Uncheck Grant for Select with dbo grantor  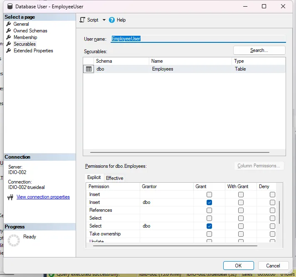tap(209, 226)
